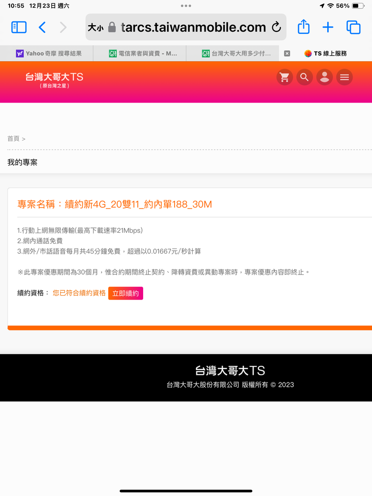Open the site search
The height and width of the screenshot is (496, 372).
point(304,77)
